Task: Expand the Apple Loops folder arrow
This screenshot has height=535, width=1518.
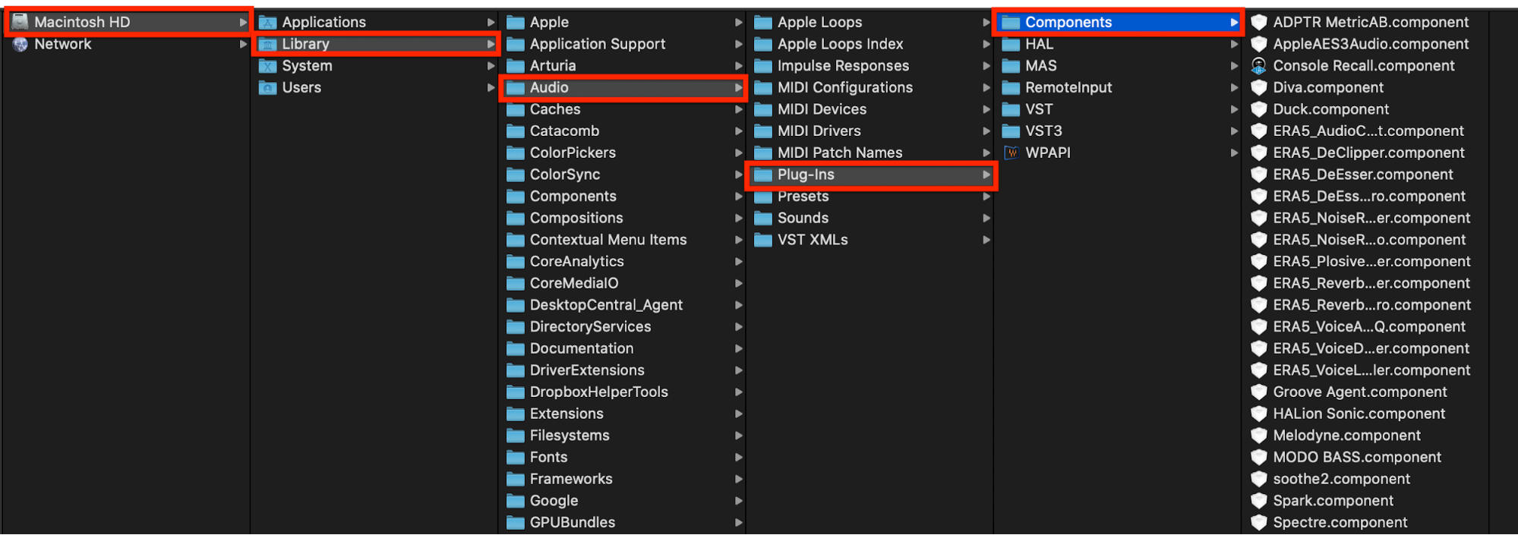Action: pos(986,22)
